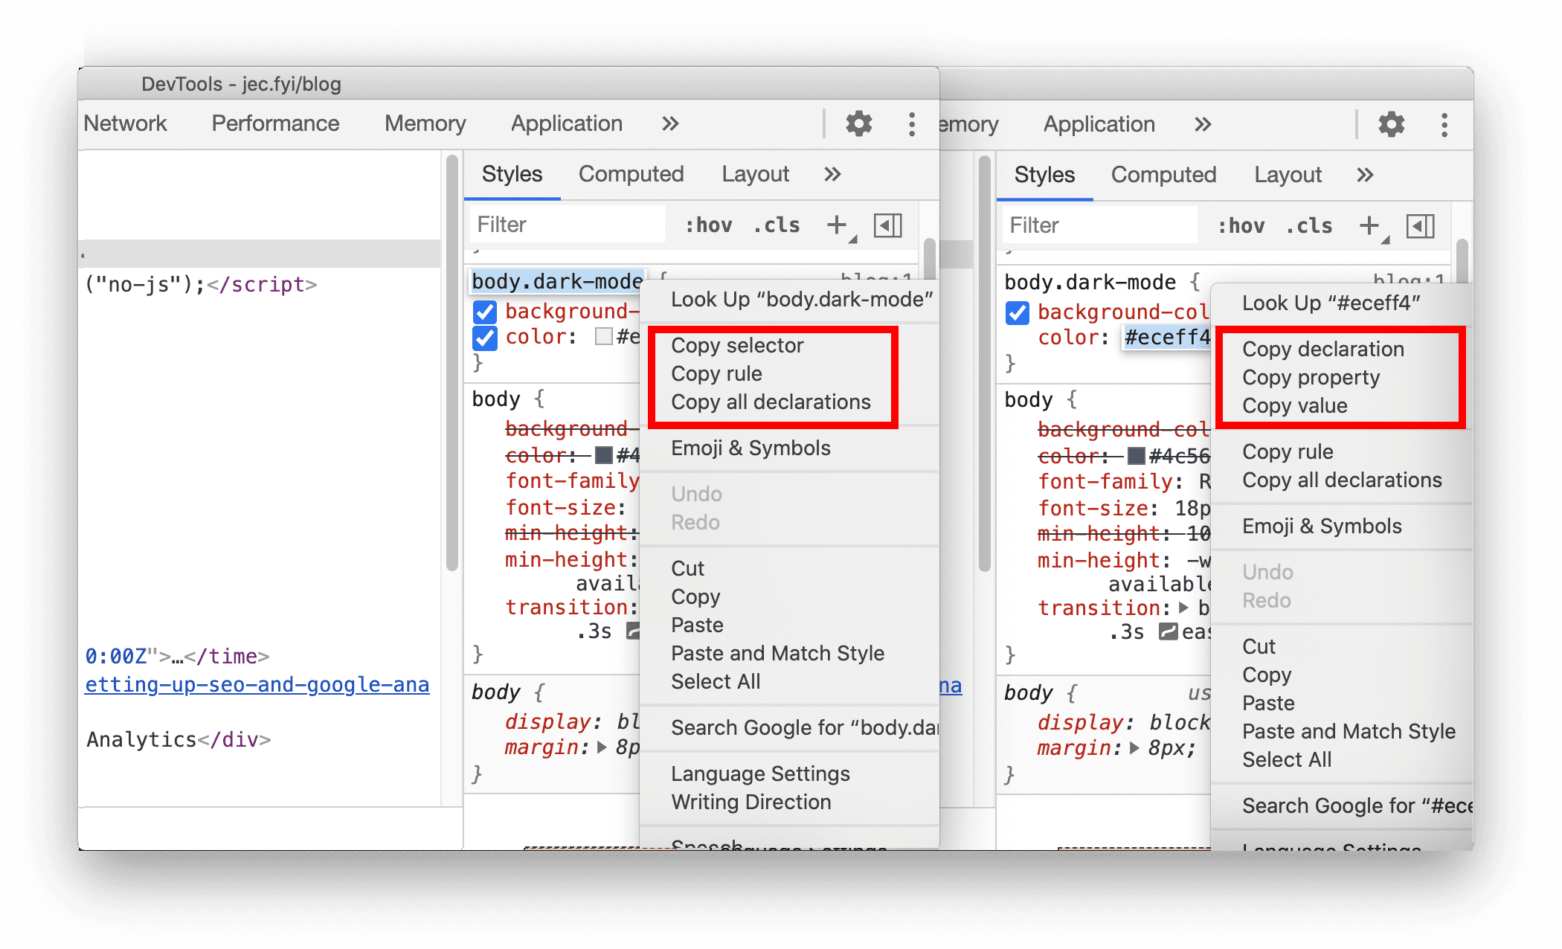Click the new style rule '+' icon
The height and width of the screenshot is (949, 1562).
coord(837,226)
